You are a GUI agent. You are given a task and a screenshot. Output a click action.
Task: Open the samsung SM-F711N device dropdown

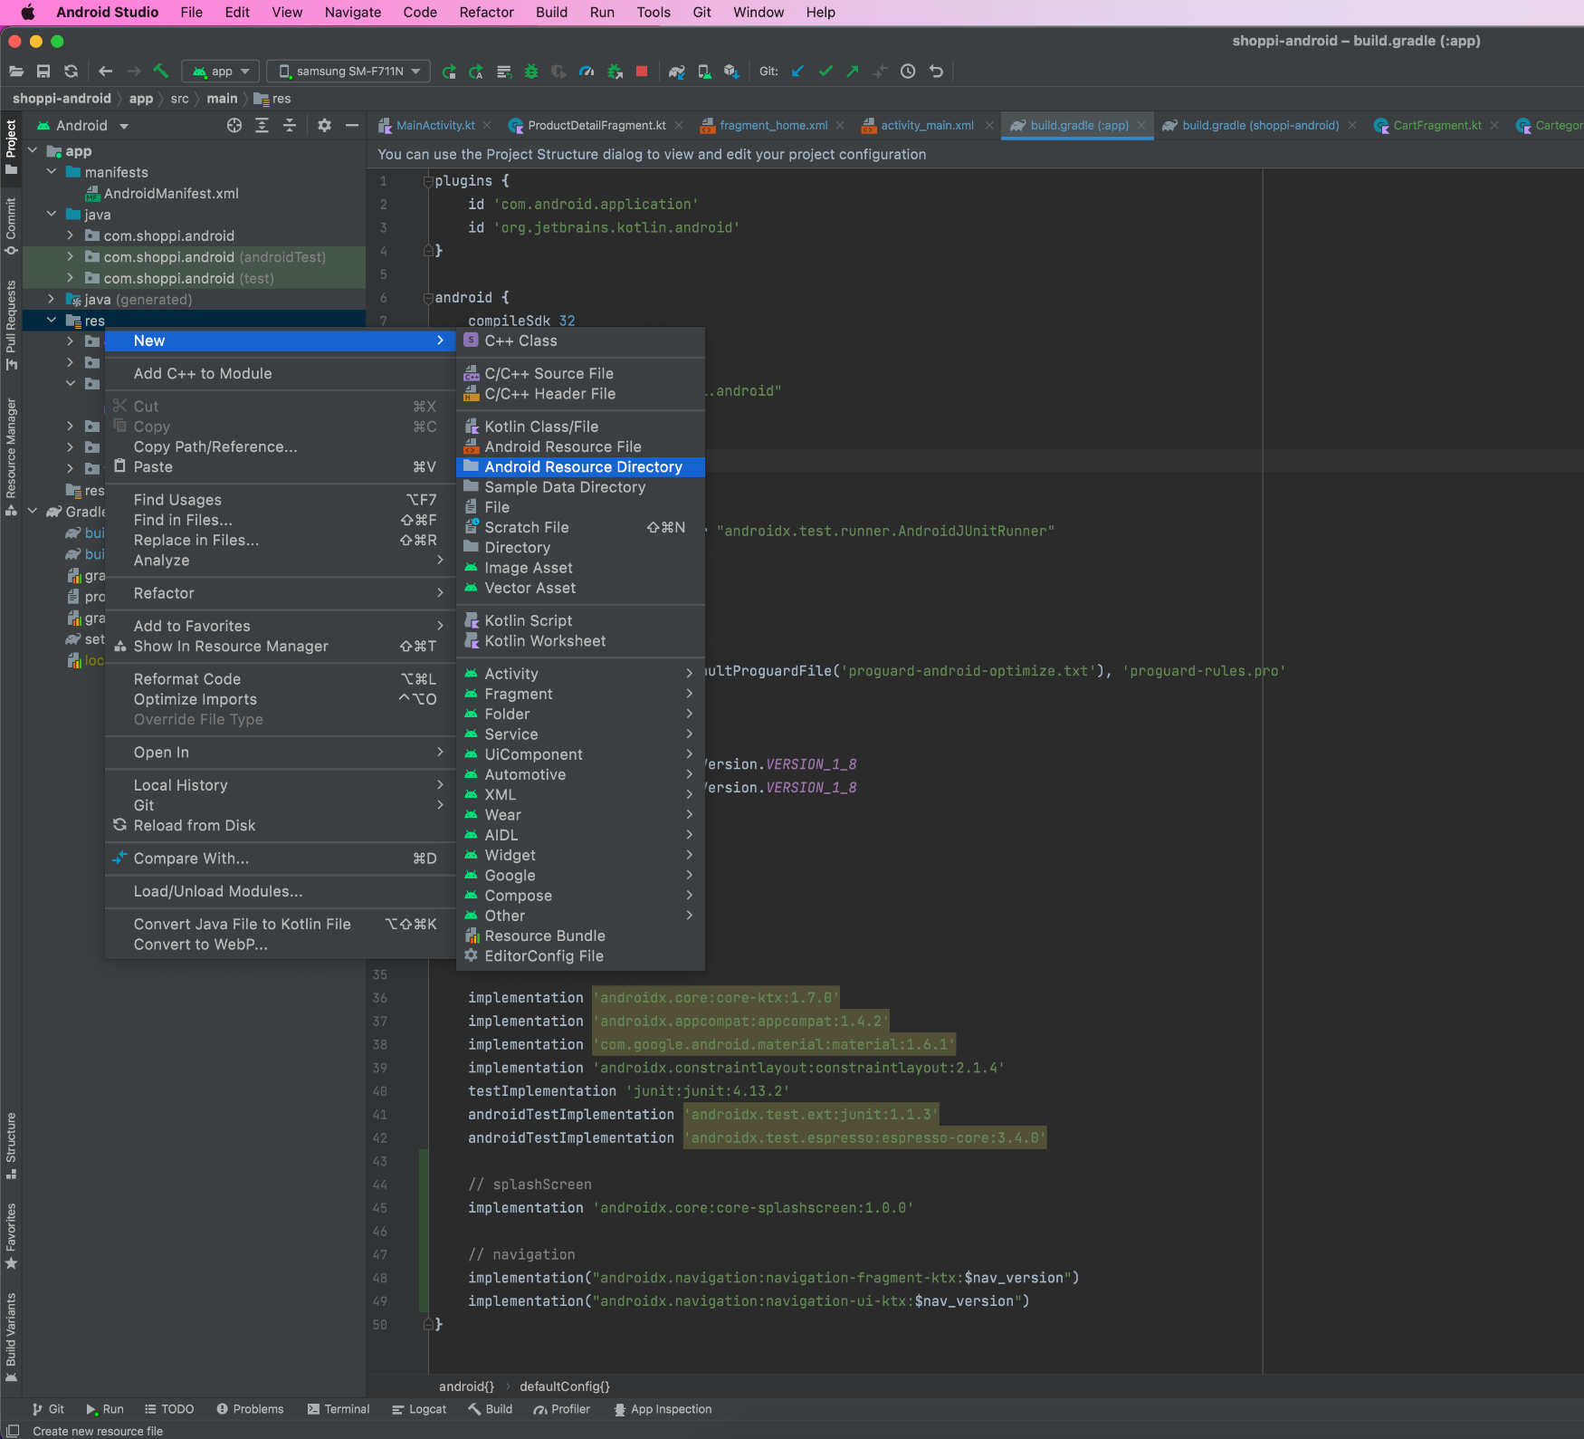pos(349,72)
